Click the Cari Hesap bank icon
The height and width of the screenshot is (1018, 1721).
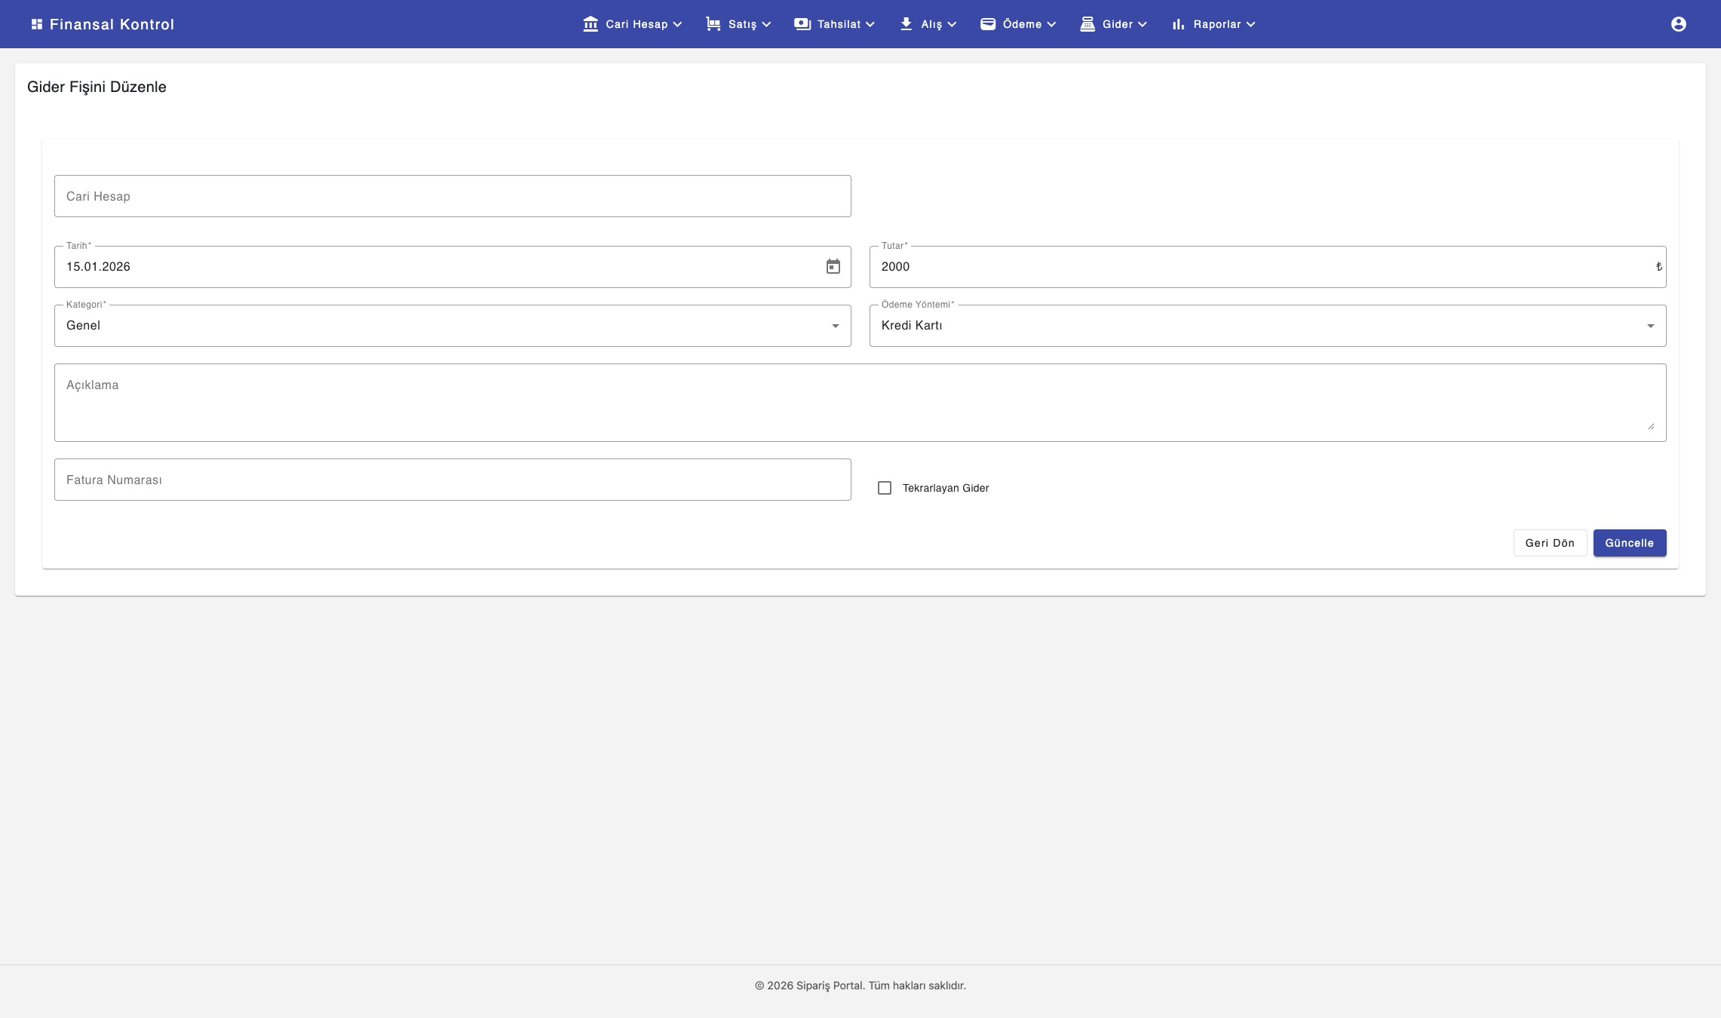click(591, 24)
